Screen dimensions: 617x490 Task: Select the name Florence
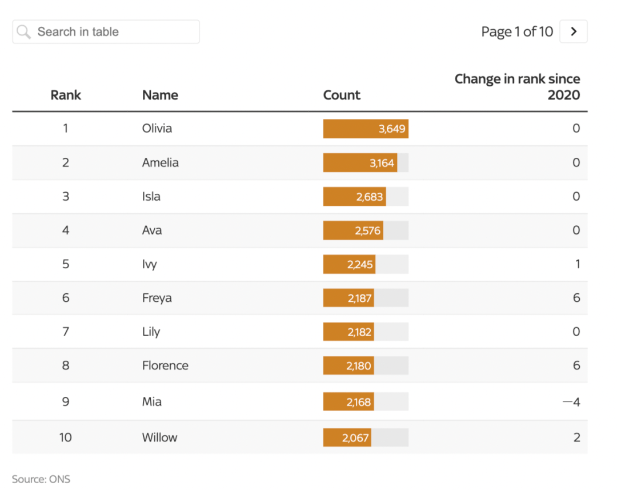tap(165, 365)
